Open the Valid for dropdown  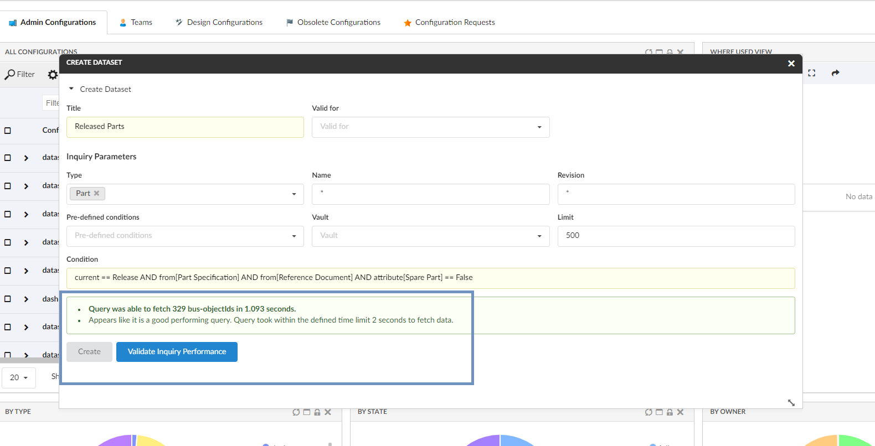[x=430, y=127]
